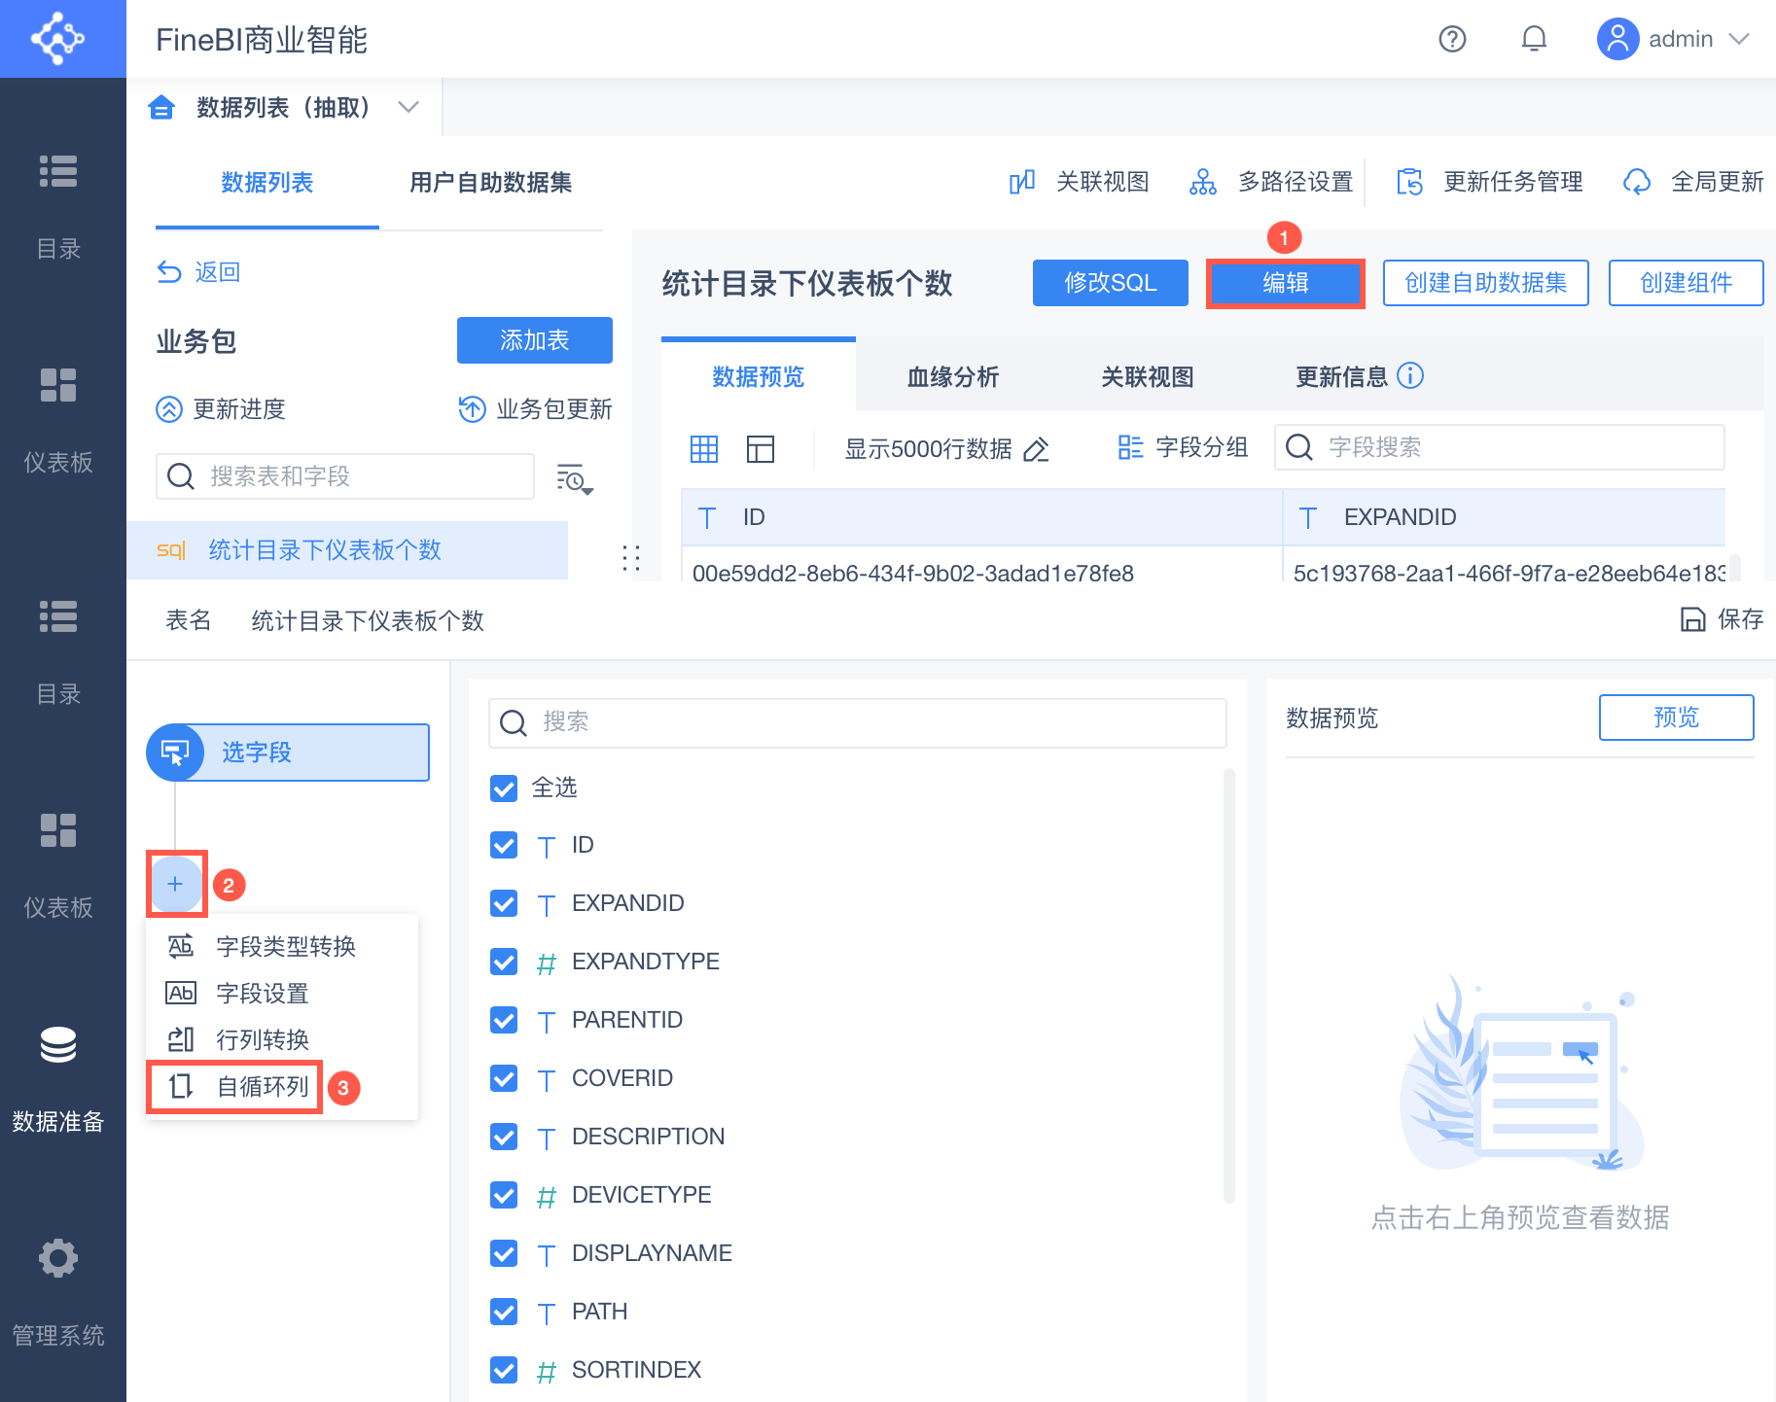
Task: Click the field list 搜索 box
Action: tap(858, 722)
